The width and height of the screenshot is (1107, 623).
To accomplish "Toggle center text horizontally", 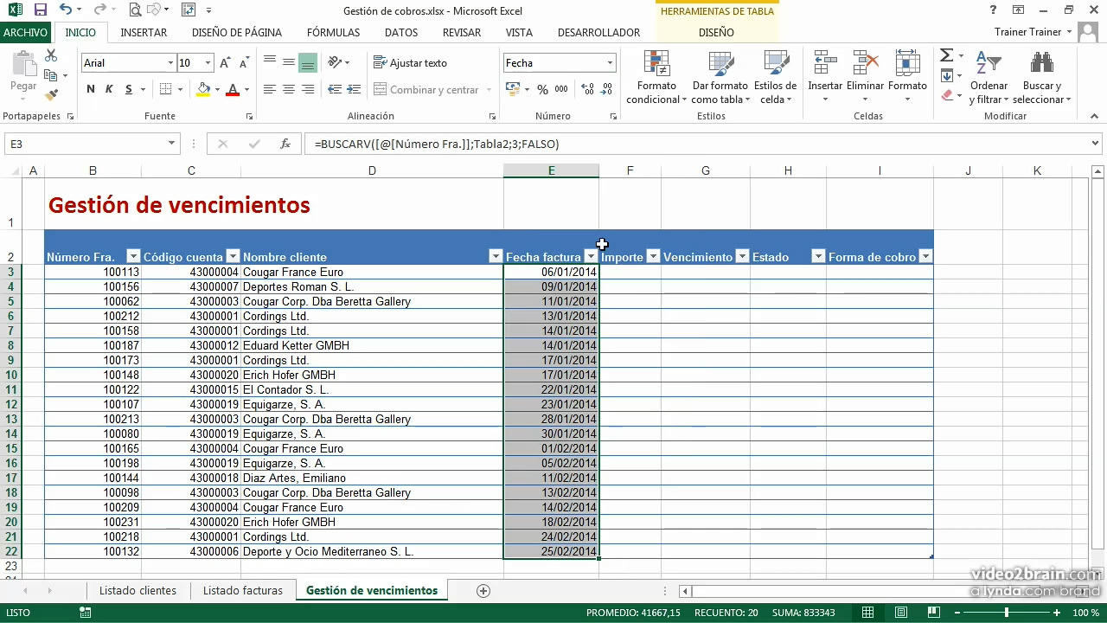I will 289,89.
